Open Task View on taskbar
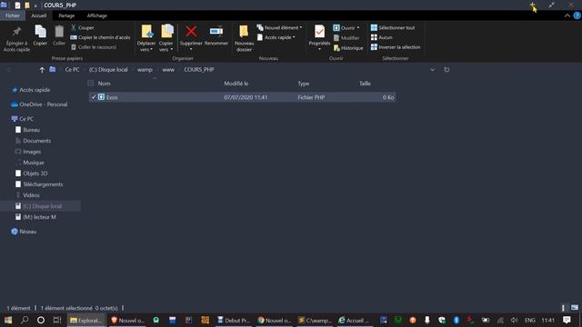582x327 pixels. click(56, 320)
